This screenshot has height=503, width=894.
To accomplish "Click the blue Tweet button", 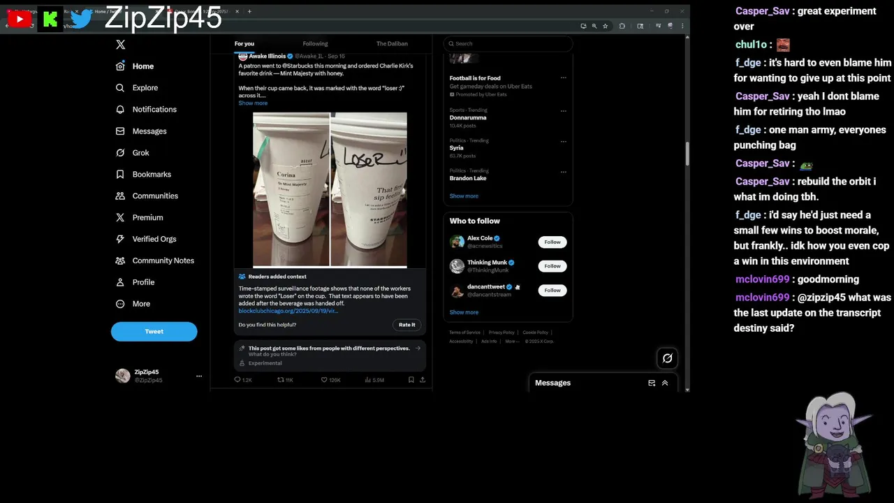I will coord(154,331).
